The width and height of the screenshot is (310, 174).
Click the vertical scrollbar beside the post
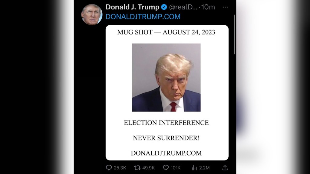coord(234,35)
